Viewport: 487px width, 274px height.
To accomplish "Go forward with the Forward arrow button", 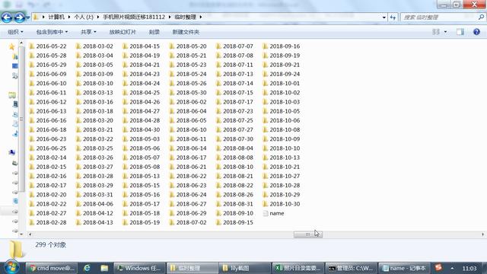I will [19, 18].
